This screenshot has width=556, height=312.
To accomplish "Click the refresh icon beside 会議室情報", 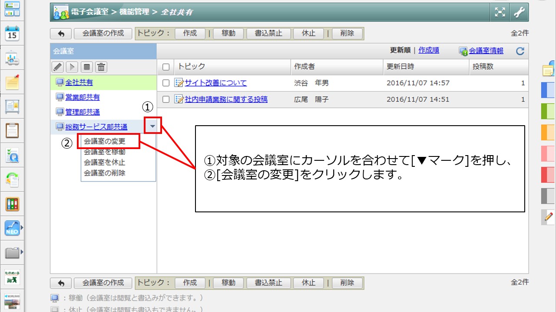I will pos(520,51).
